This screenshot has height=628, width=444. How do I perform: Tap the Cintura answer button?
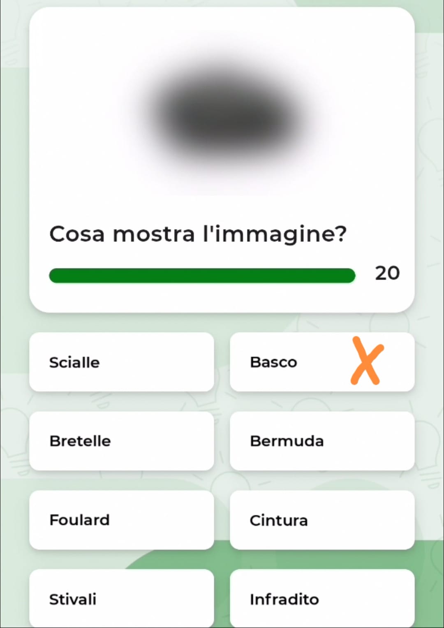tap(322, 520)
